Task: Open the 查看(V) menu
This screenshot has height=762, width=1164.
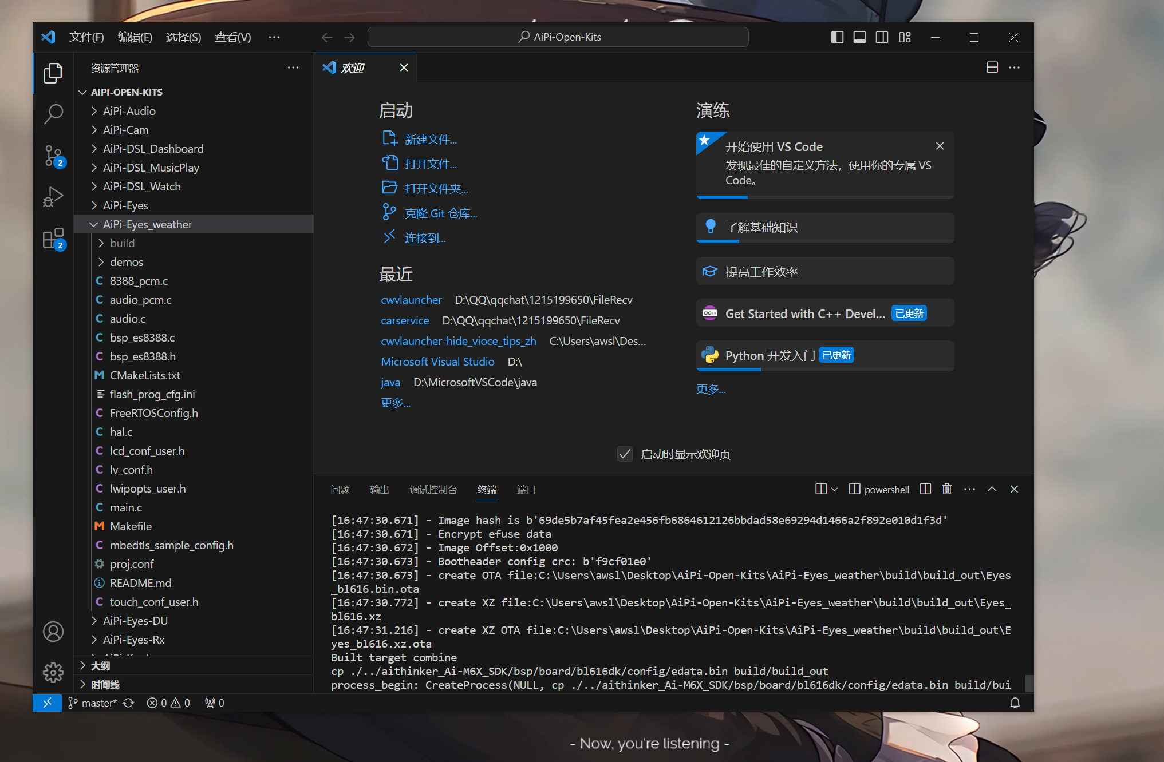Action: pyautogui.click(x=232, y=37)
